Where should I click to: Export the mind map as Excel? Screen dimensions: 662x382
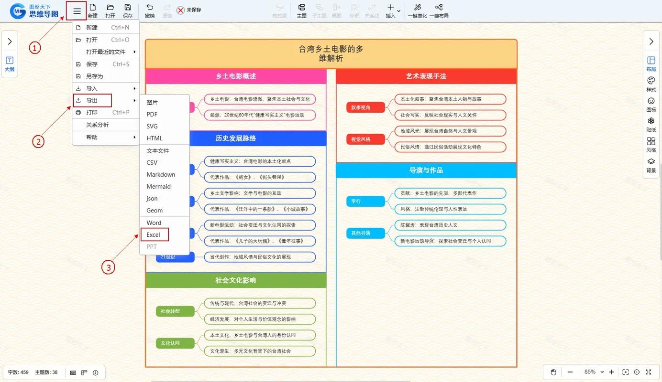(154, 234)
